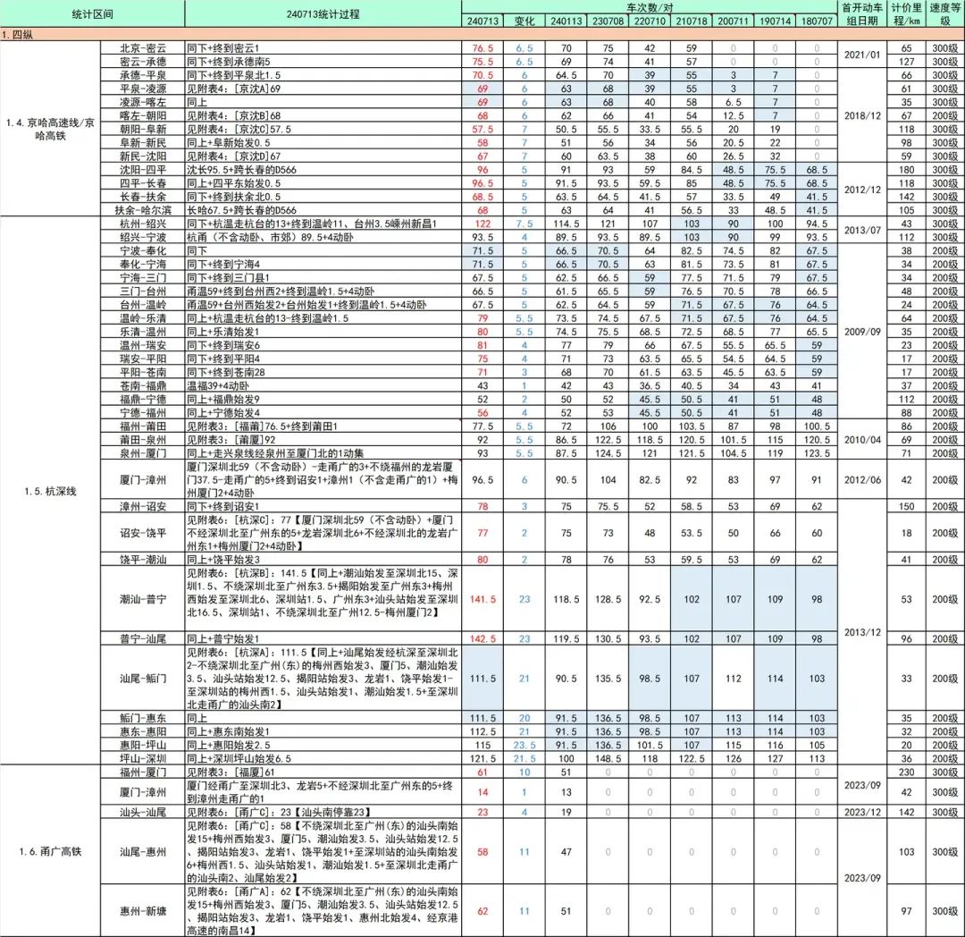Select the 长哈67.5+跨长春的D566 cell

[323, 210]
